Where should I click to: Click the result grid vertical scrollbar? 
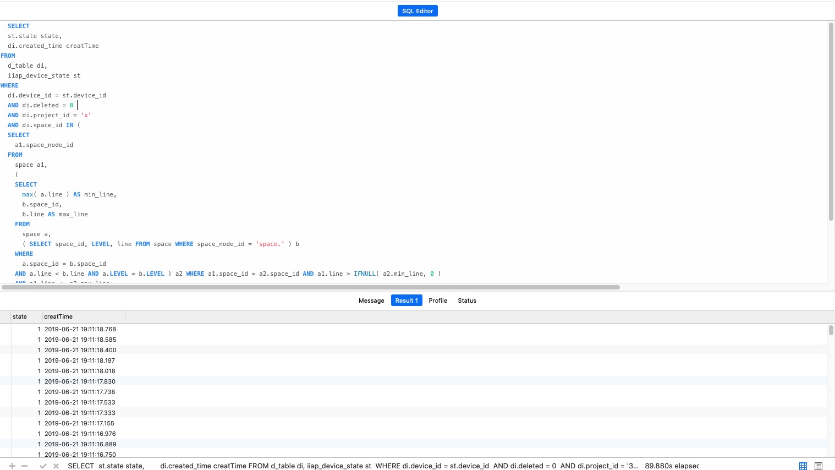click(831, 330)
